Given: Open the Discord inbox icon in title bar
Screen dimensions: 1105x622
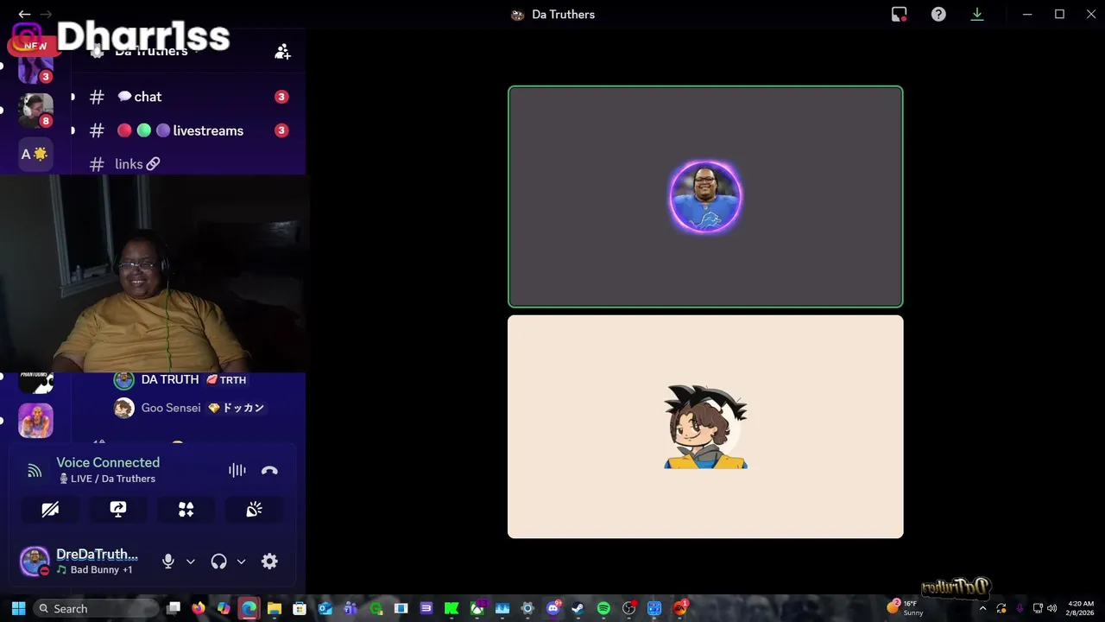Looking at the screenshot, I should coord(899,14).
